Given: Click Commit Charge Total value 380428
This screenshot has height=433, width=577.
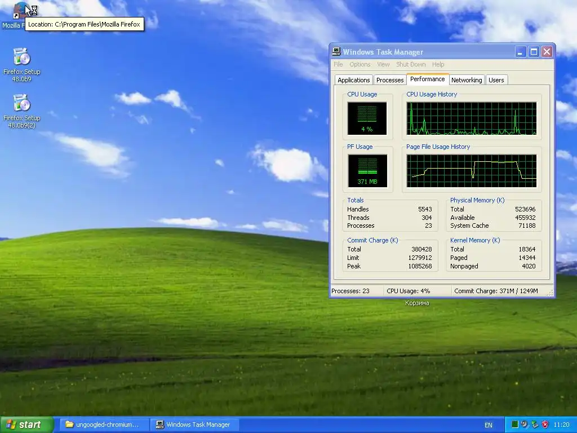Looking at the screenshot, I should 421,249.
